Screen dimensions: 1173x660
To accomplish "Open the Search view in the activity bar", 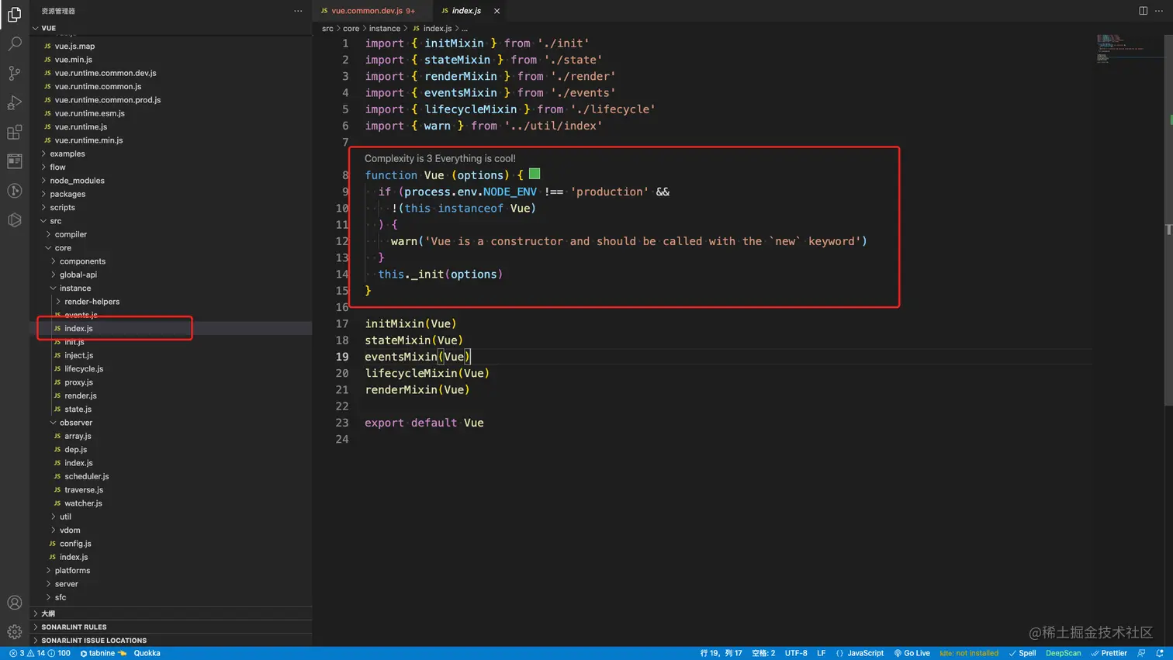I will (14, 43).
